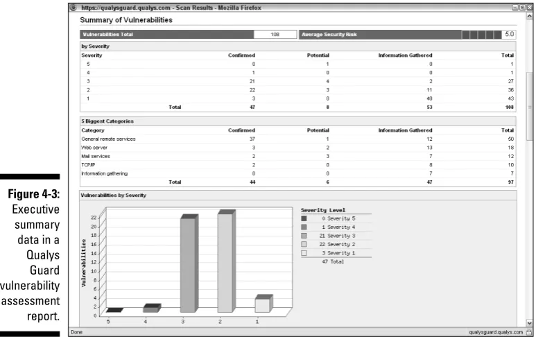Click the severity 3 total of 27
The height and width of the screenshot is (337, 536).
(511, 81)
